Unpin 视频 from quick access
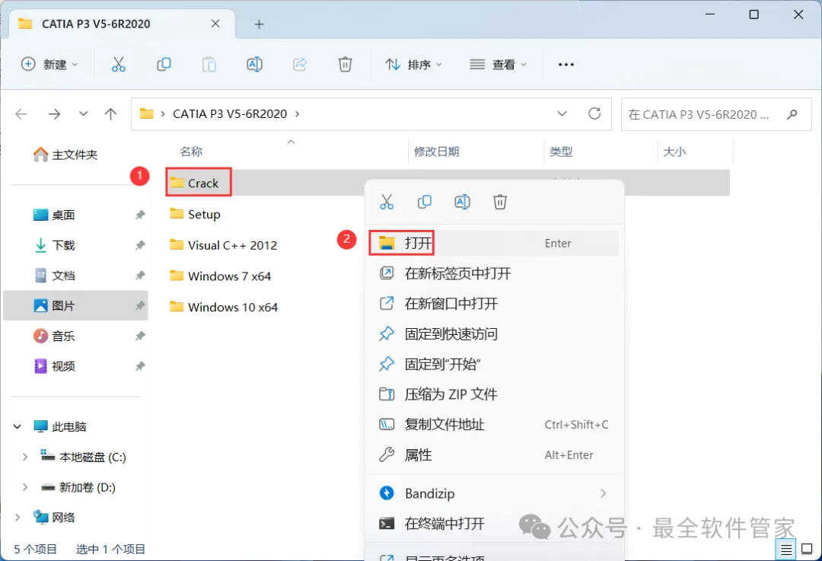Screen dimensions: 822x561 140,366
